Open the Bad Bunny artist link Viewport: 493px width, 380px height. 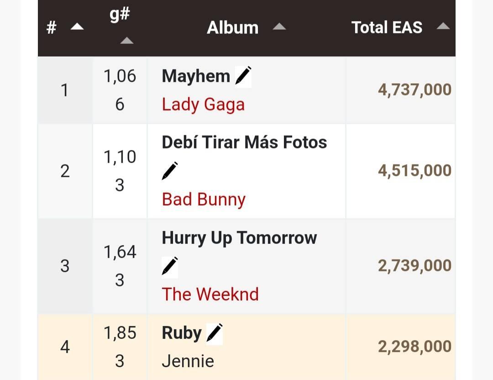204,200
